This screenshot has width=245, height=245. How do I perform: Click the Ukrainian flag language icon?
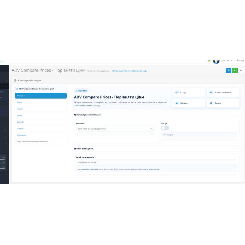coord(209,61)
